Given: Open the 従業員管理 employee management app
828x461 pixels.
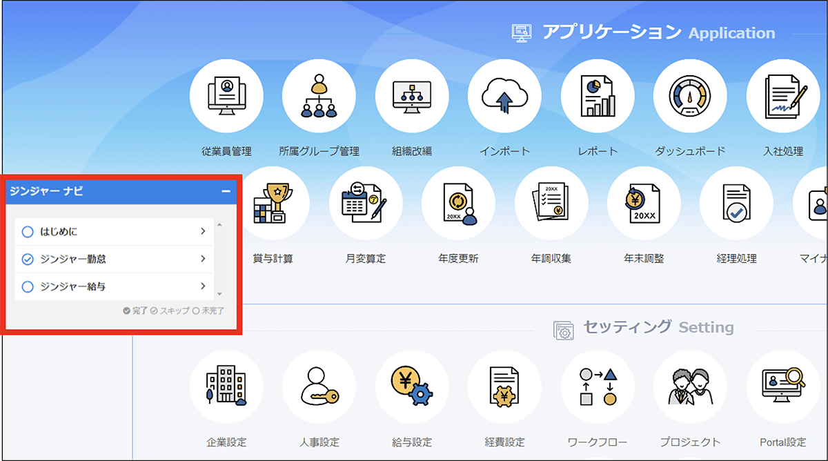Looking at the screenshot, I should coord(226,96).
